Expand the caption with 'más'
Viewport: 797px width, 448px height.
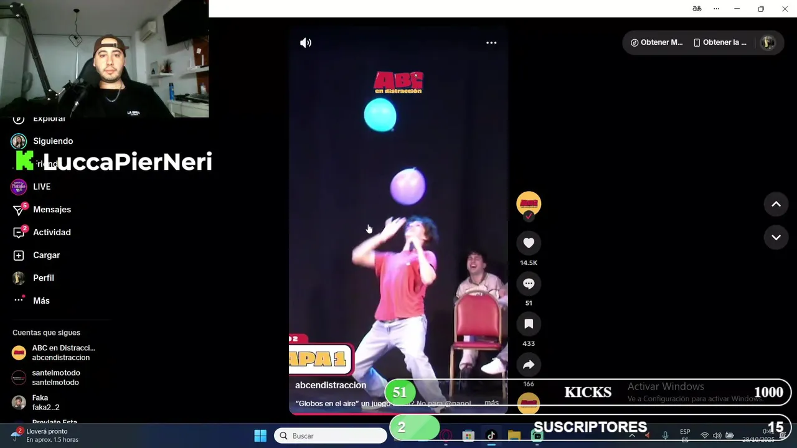(491, 403)
